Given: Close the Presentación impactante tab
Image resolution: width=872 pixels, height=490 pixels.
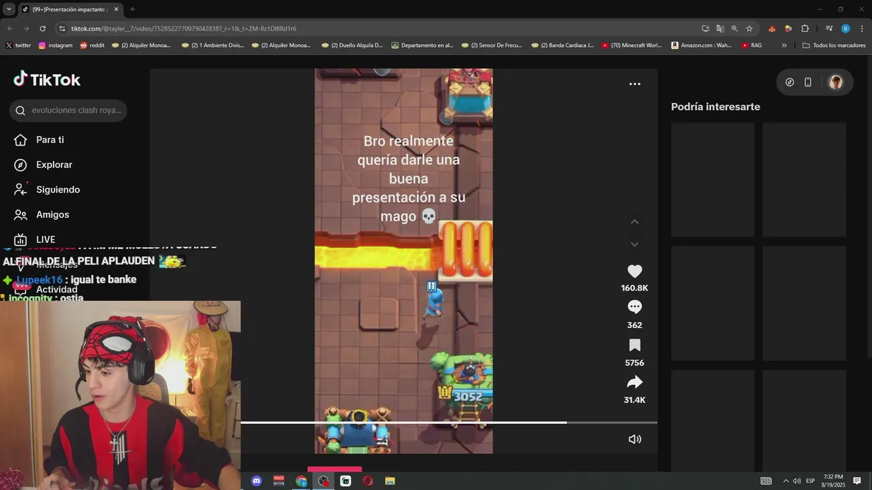Looking at the screenshot, I should pyautogui.click(x=116, y=10).
